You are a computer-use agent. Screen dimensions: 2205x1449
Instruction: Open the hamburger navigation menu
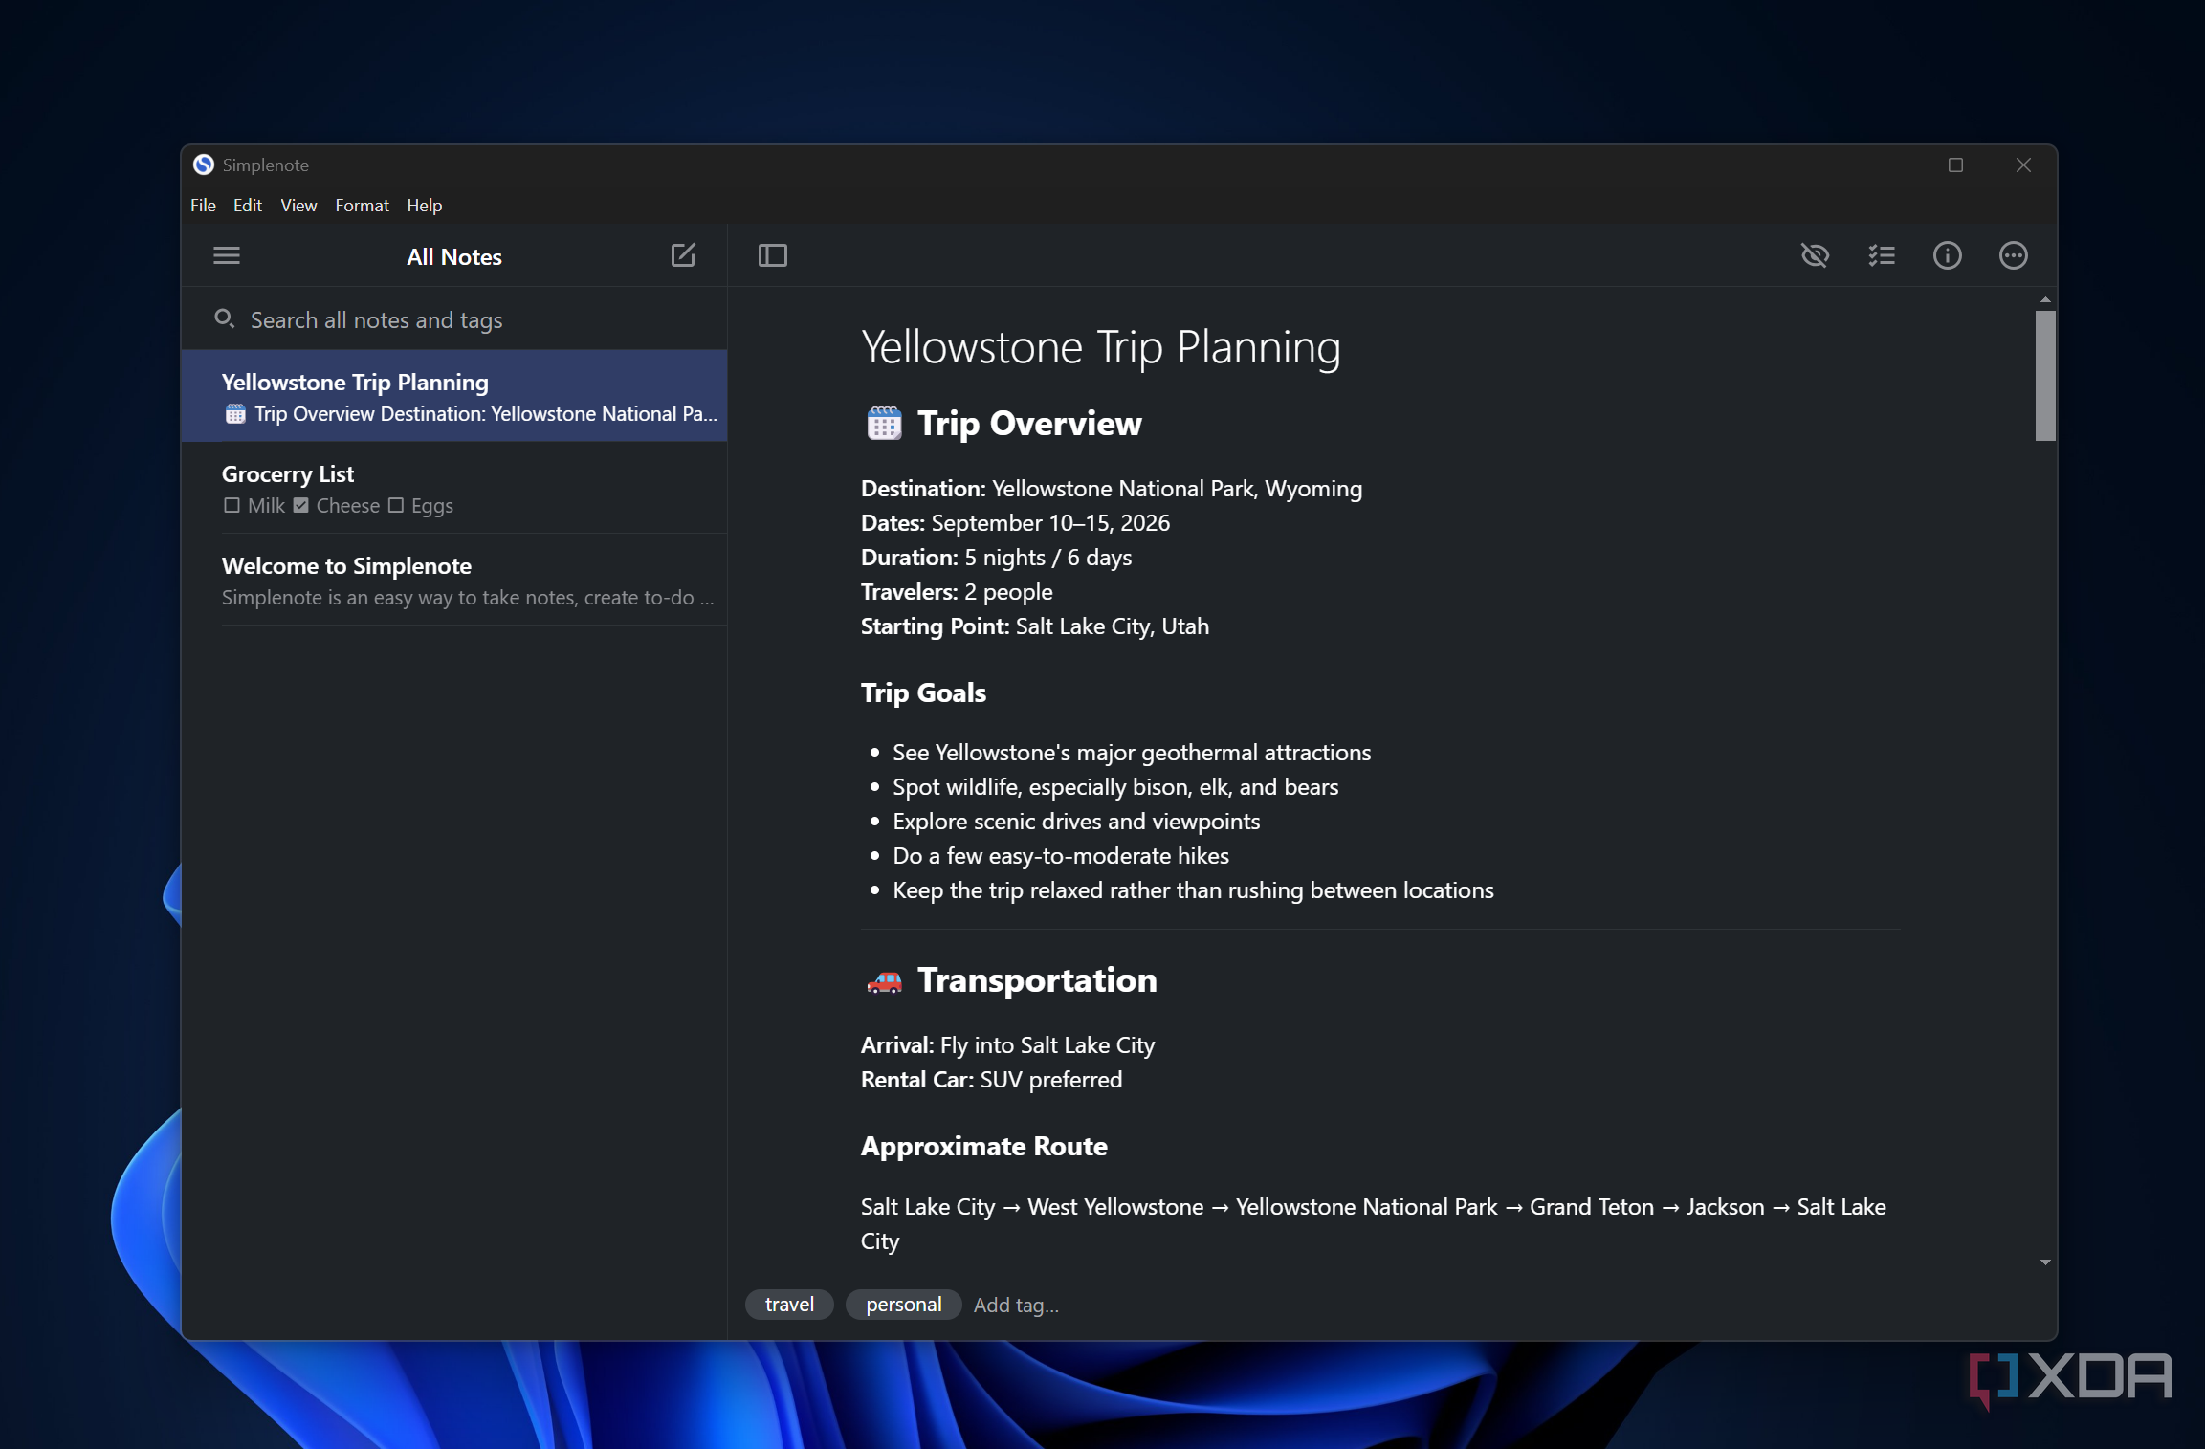click(x=227, y=255)
